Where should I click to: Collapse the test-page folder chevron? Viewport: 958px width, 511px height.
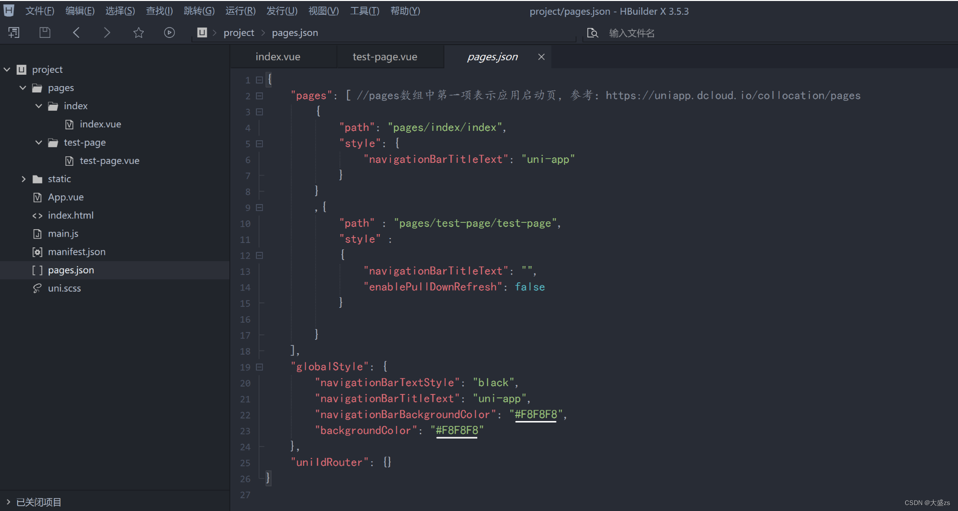(x=38, y=143)
